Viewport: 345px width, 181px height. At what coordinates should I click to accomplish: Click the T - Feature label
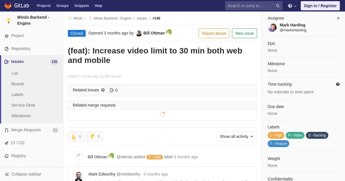278,144
